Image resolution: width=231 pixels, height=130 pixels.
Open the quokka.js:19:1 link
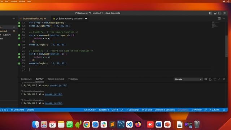[x=54, y=94]
